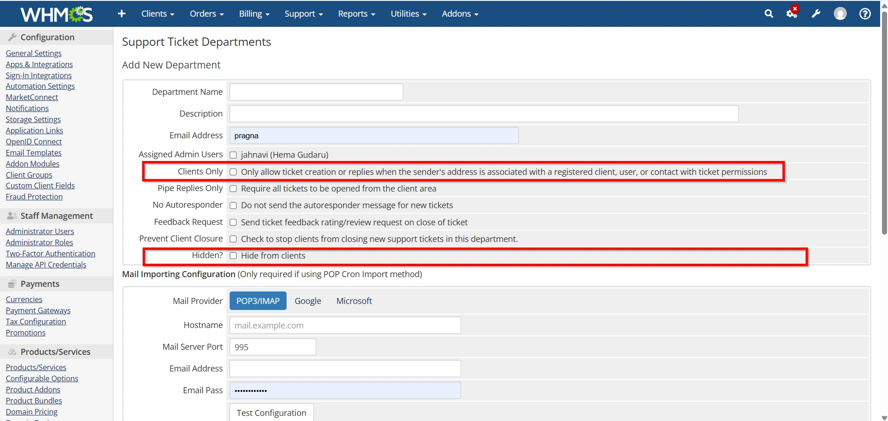Viewport: 888px width, 421px height.
Task: Open Email Templates link
Action: point(34,153)
